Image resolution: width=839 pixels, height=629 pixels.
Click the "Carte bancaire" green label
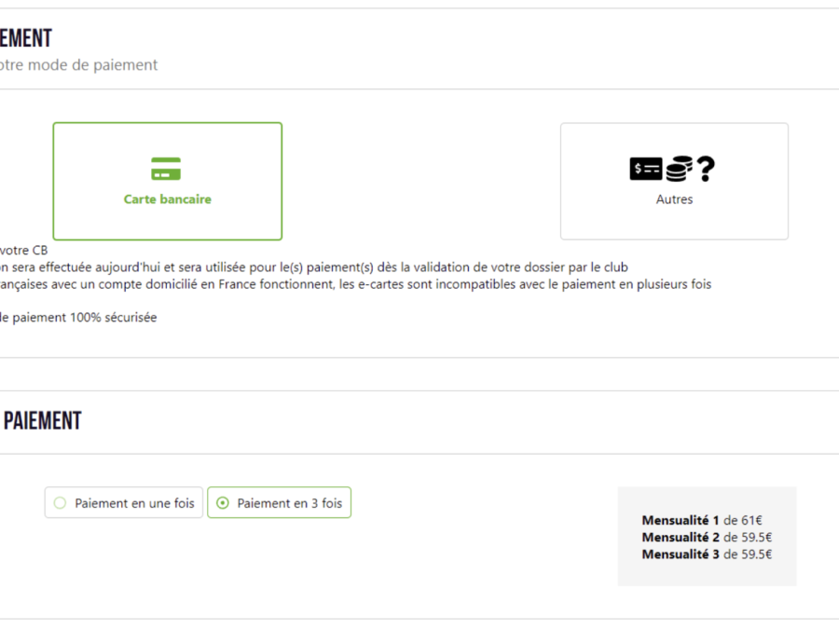[168, 199]
